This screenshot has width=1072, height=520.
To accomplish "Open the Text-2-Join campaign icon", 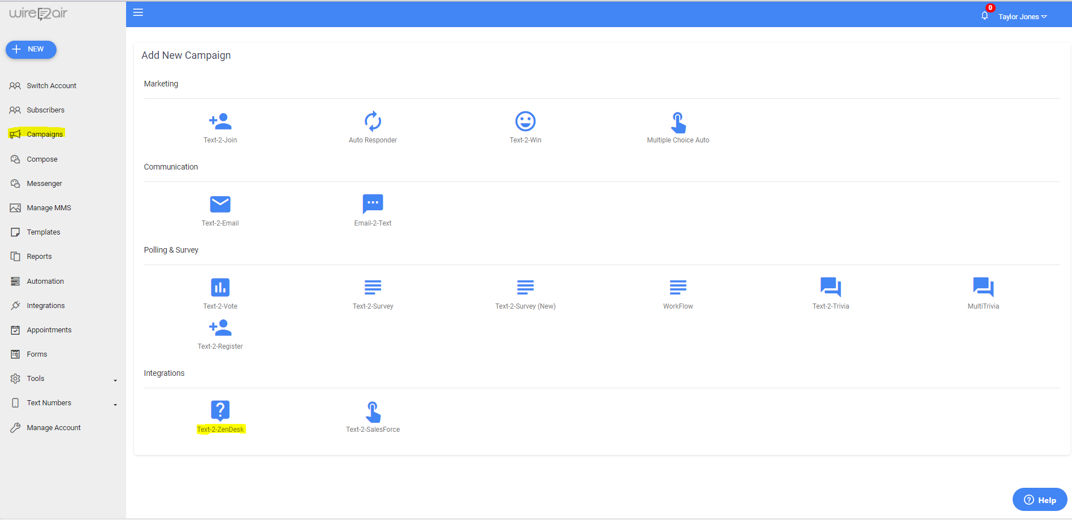I will [220, 121].
